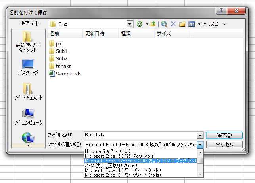Select the pic folder
The height and width of the screenshot is (183, 255).
pos(56,43)
